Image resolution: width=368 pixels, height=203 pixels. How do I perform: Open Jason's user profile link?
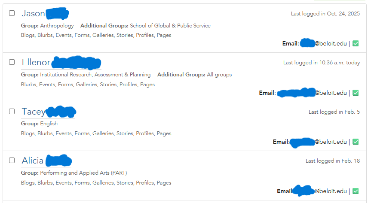(x=34, y=14)
